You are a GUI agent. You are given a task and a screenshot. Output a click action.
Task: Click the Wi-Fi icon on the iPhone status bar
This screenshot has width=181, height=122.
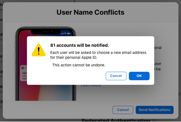(x=65, y=33)
